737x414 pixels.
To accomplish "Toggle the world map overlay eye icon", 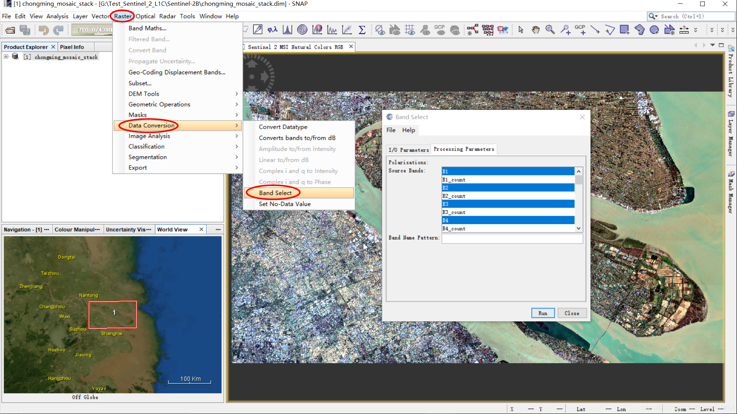I will [455, 30].
